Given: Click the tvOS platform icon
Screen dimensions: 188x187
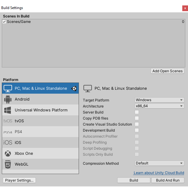Looking at the screenshot, I should pos(8,121).
